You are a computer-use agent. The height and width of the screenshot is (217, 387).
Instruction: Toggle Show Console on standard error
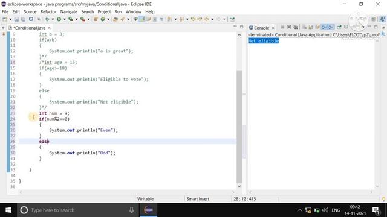pos(331,27)
